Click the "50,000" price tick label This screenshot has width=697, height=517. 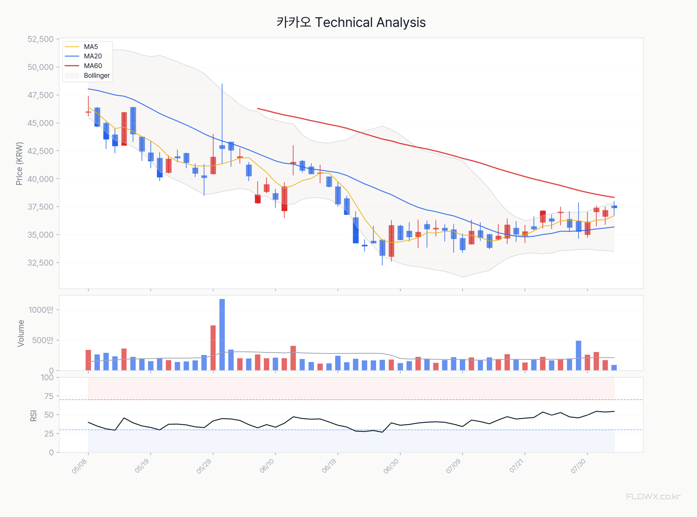[x=41, y=67]
